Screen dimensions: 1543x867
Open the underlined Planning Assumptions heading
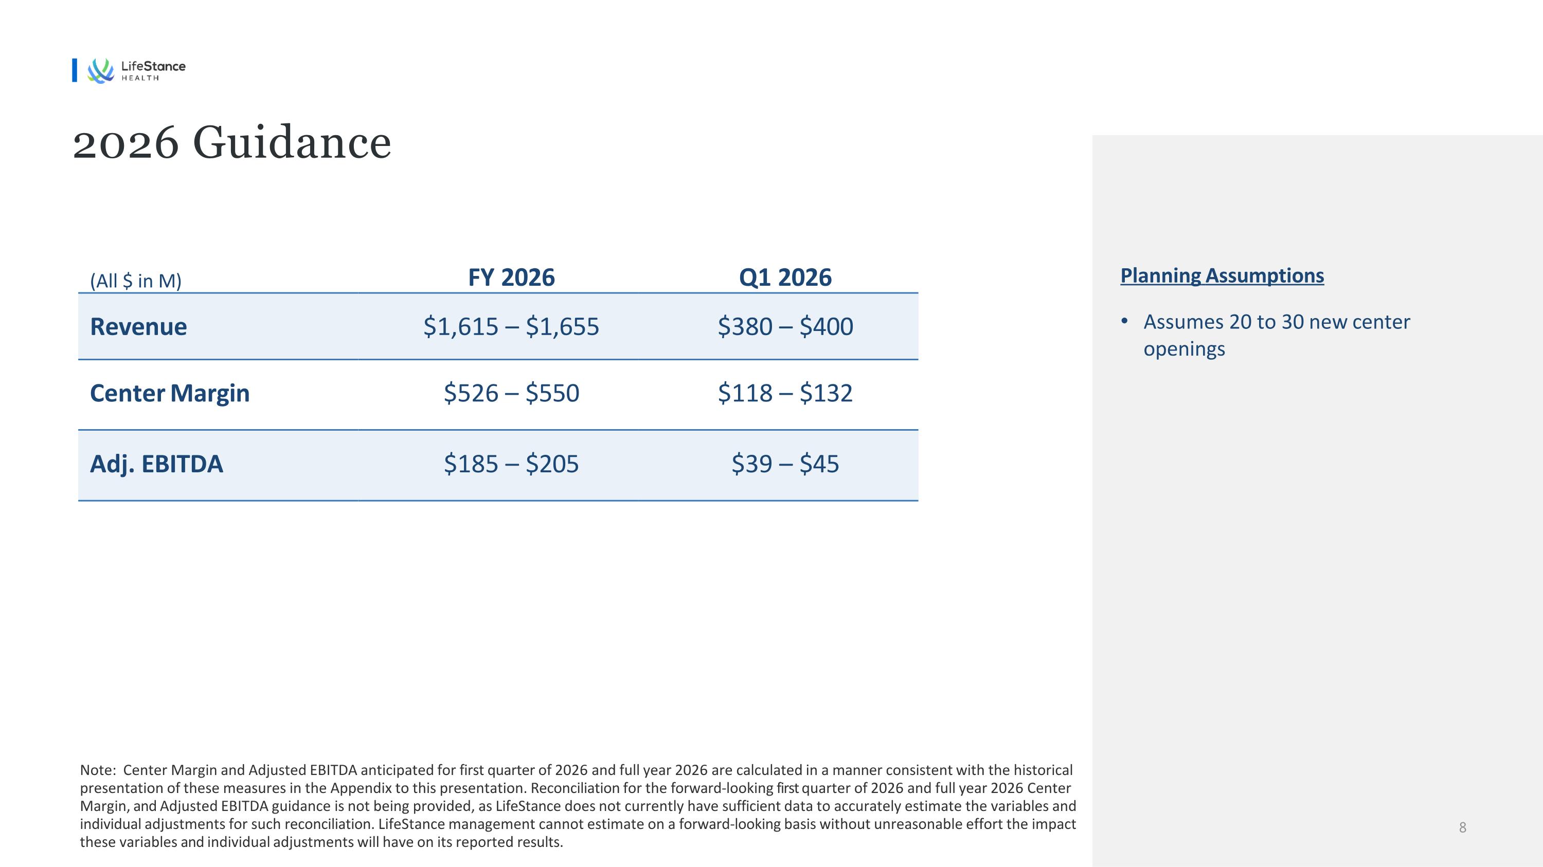pyautogui.click(x=1222, y=275)
